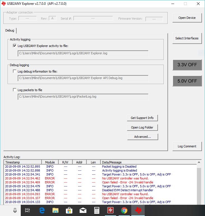Select 'Activity logging is Enabled' log row

(100, 170)
